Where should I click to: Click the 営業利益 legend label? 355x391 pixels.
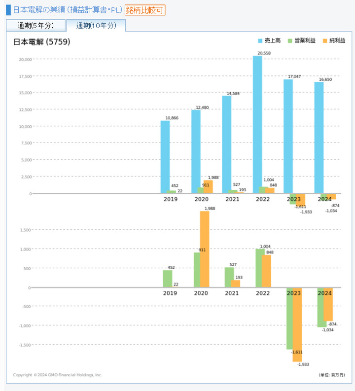[x=305, y=40]
